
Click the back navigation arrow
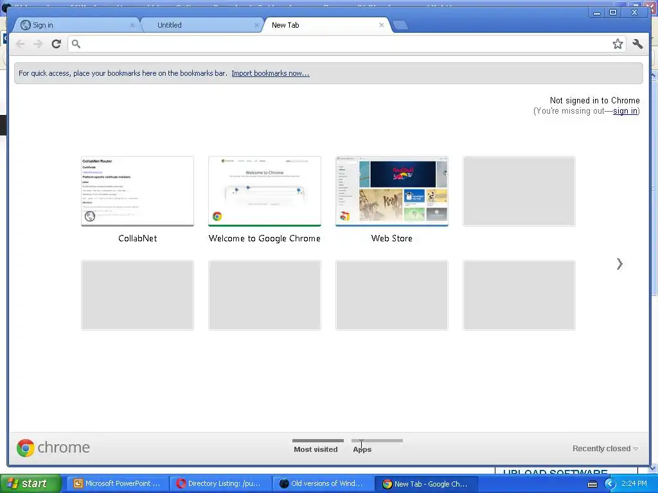click(x=20, y=44)
